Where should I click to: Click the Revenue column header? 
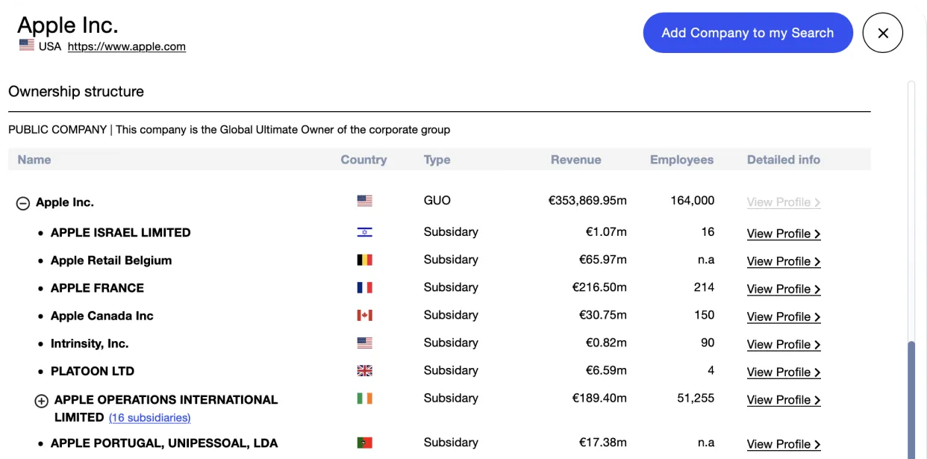tap(575, 160)
